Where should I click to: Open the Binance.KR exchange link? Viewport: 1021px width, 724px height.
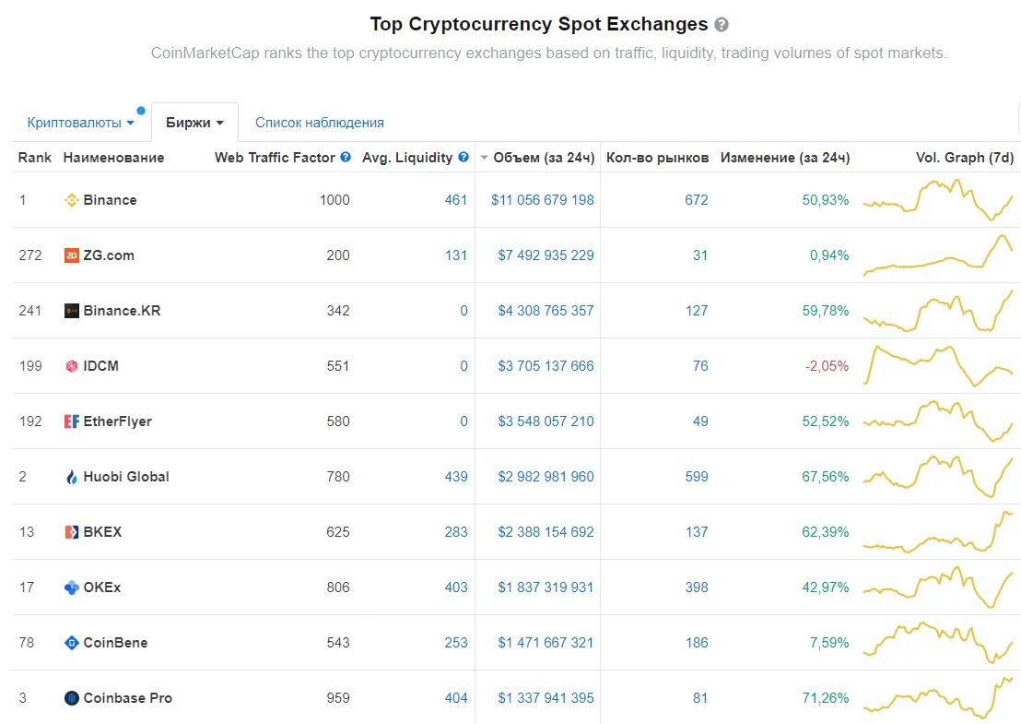coord(122,311)
